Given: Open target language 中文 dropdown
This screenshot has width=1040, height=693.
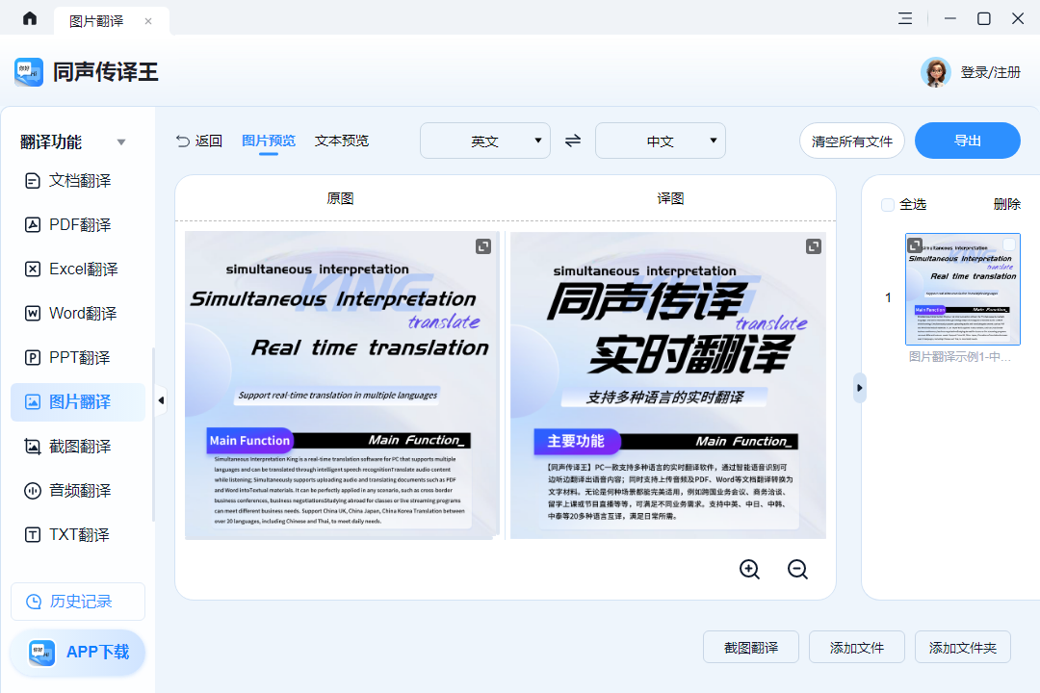Looking at the screenshot, I should 661,141.
